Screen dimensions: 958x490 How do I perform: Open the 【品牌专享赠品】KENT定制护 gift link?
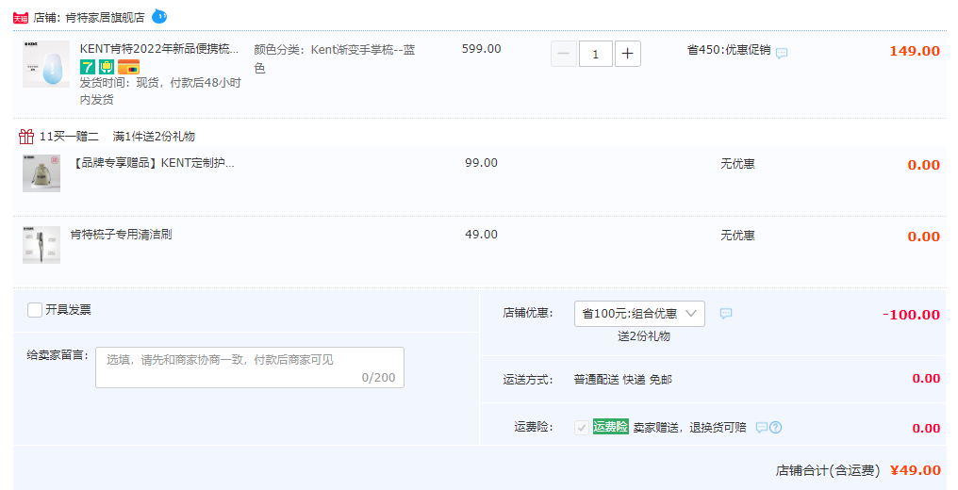click(x=152, y=163)
